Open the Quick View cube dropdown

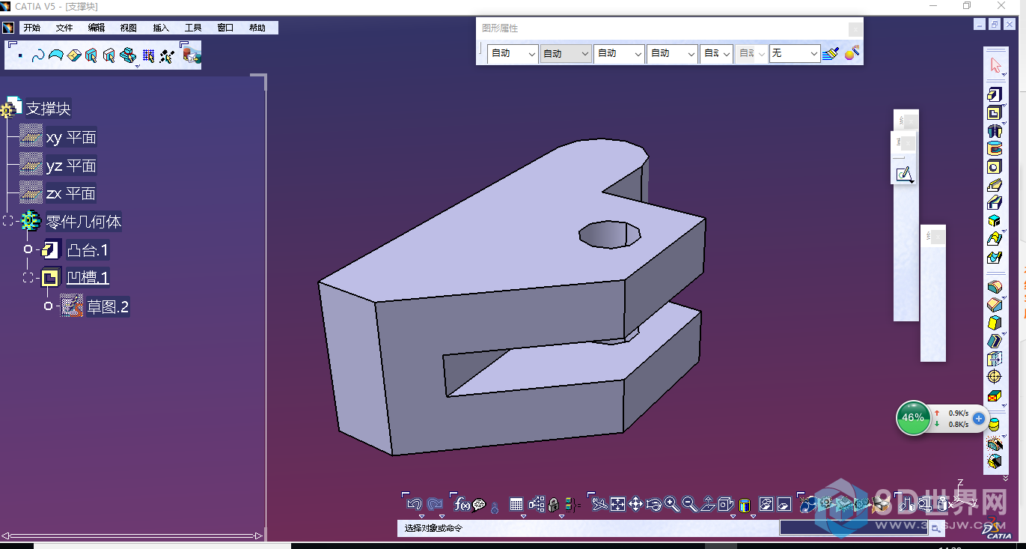(x=733, y=516)
